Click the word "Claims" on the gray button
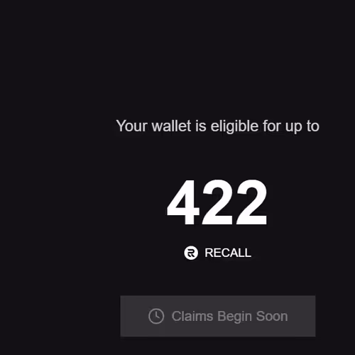Image resolution: width=355 pixels, height=355 pixels. click(192, 316)
